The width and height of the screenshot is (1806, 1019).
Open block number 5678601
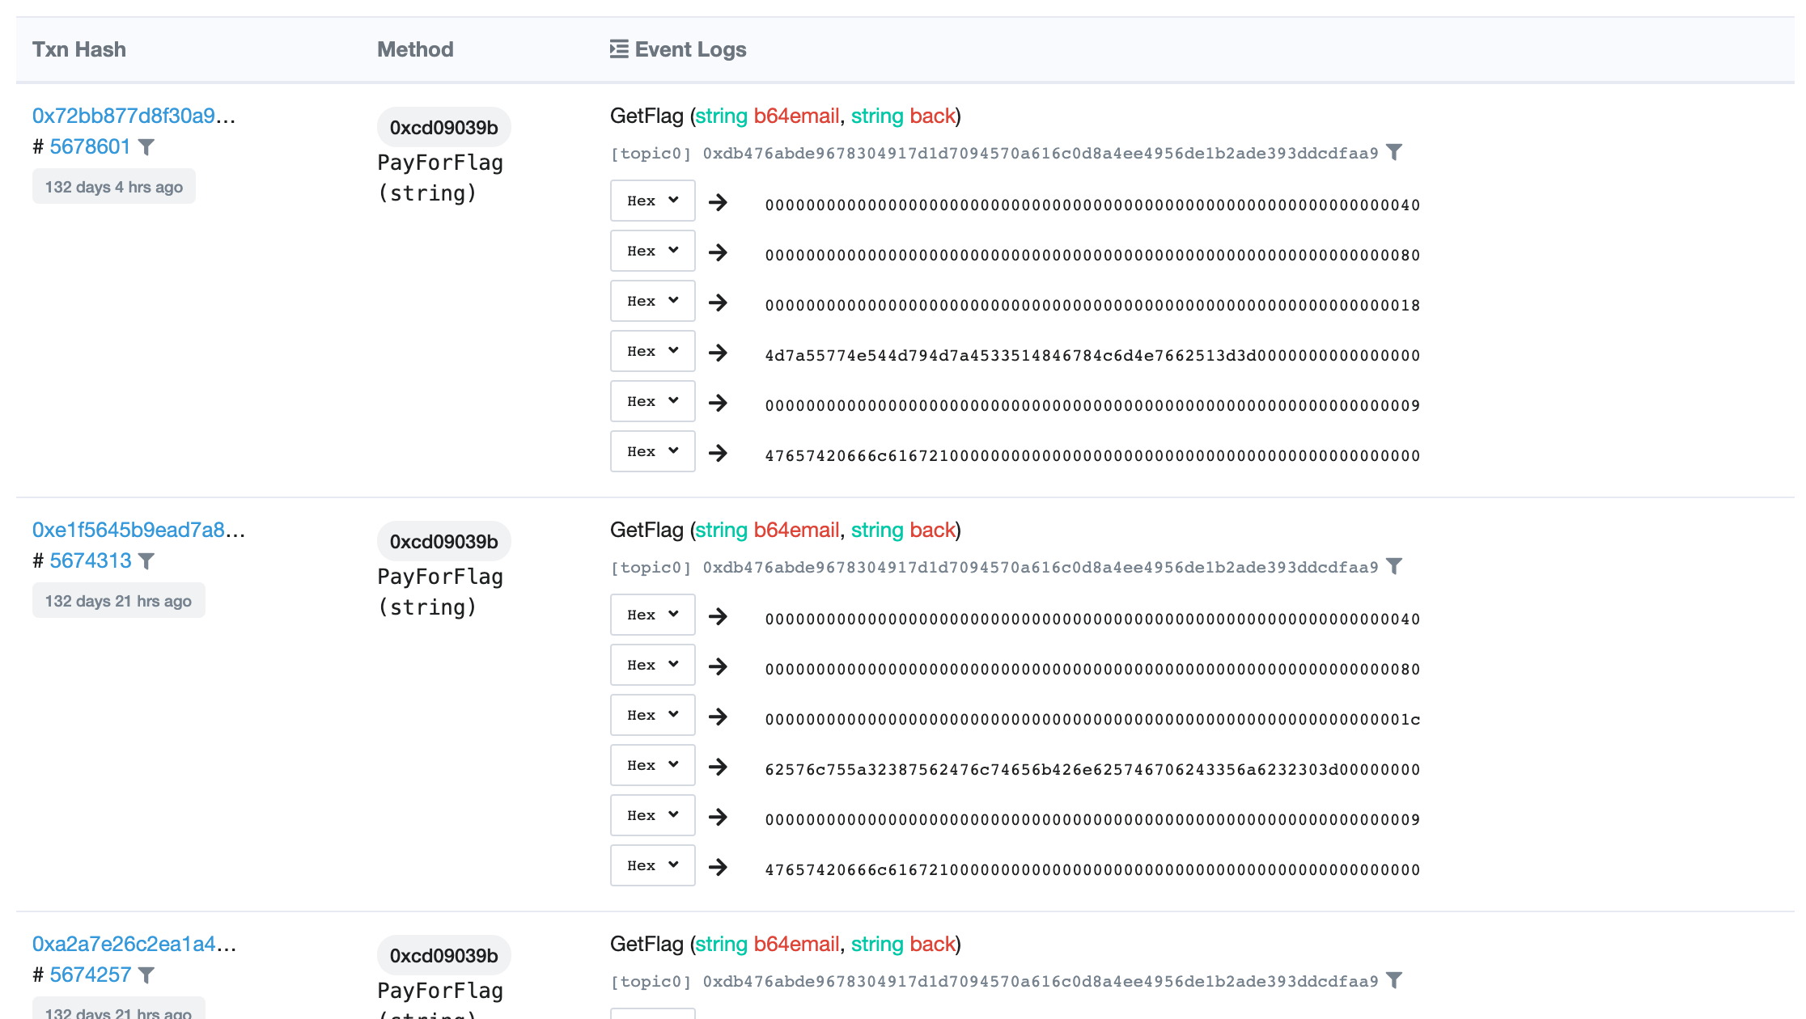(90, 146)
